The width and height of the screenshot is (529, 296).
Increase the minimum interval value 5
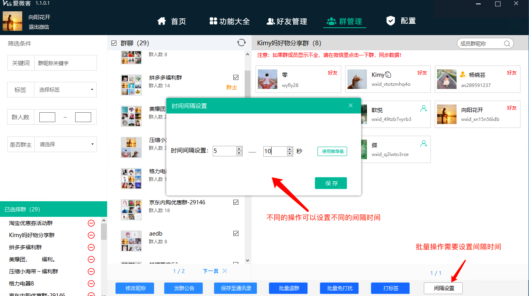tap(239, 149)
